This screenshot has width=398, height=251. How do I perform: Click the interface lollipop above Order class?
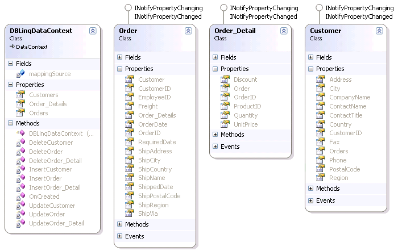(x=127, y=9)
